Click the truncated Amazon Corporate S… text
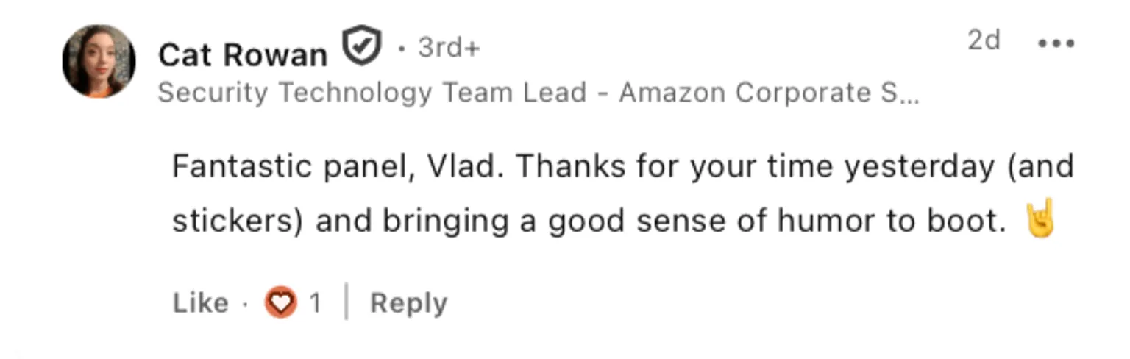The height and width of the screenshot is (359, 1130). (x=769, y=93)
